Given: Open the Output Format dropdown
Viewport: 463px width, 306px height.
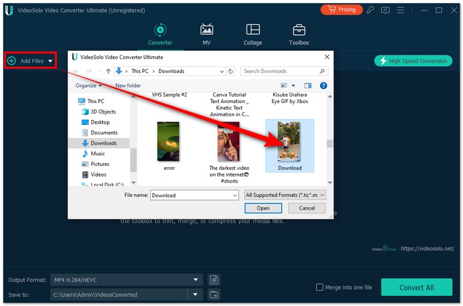Looking at the screenshot, I should click(126, 280).
